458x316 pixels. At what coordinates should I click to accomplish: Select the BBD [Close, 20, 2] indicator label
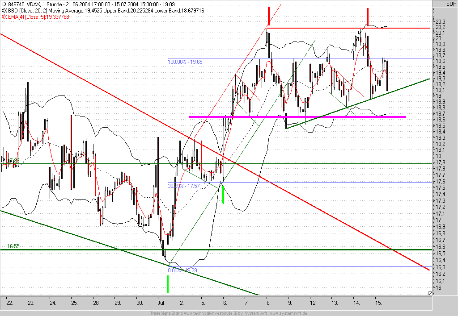click(x=27, y=11)
